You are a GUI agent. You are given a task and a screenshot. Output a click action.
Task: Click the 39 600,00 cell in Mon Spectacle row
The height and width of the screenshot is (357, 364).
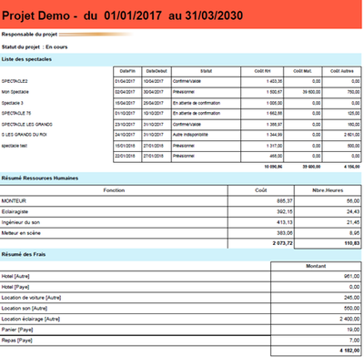coord(303,92)
